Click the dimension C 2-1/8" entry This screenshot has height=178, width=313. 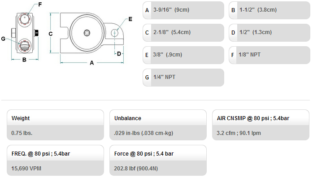click(x=183, y=33)
